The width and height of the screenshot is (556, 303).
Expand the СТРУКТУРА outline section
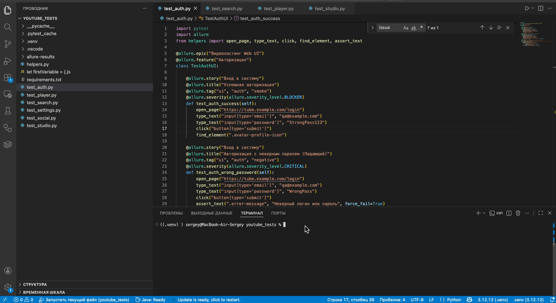pos(35,284)
